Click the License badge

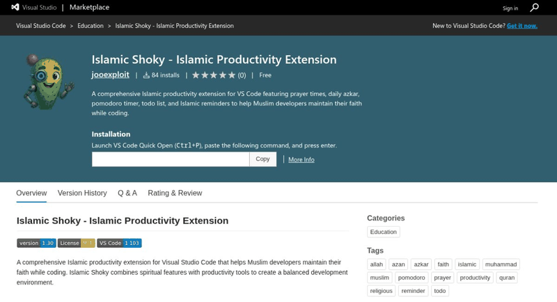click(77, 243)
